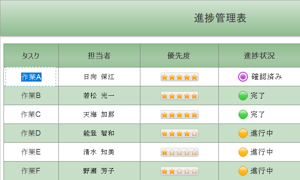The width and height of the screenshot is (300, 180).
Task: Click the 進捗状況 column header
Action: 259,56
